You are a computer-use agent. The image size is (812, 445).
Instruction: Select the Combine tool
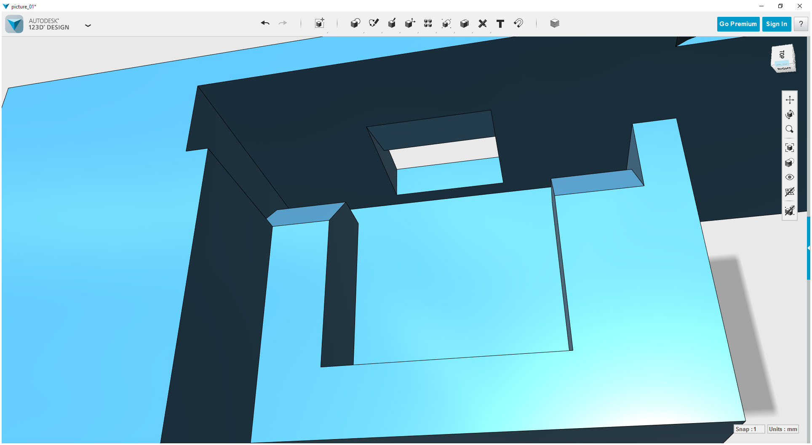(x=464, y=24)
